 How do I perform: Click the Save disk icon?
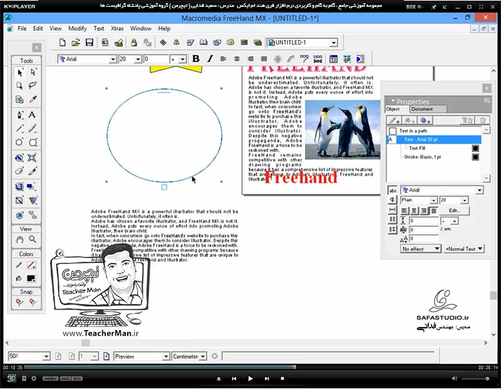point(90,43)
